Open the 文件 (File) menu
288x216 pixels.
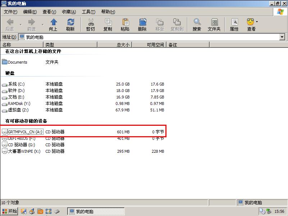click(10, 12)
